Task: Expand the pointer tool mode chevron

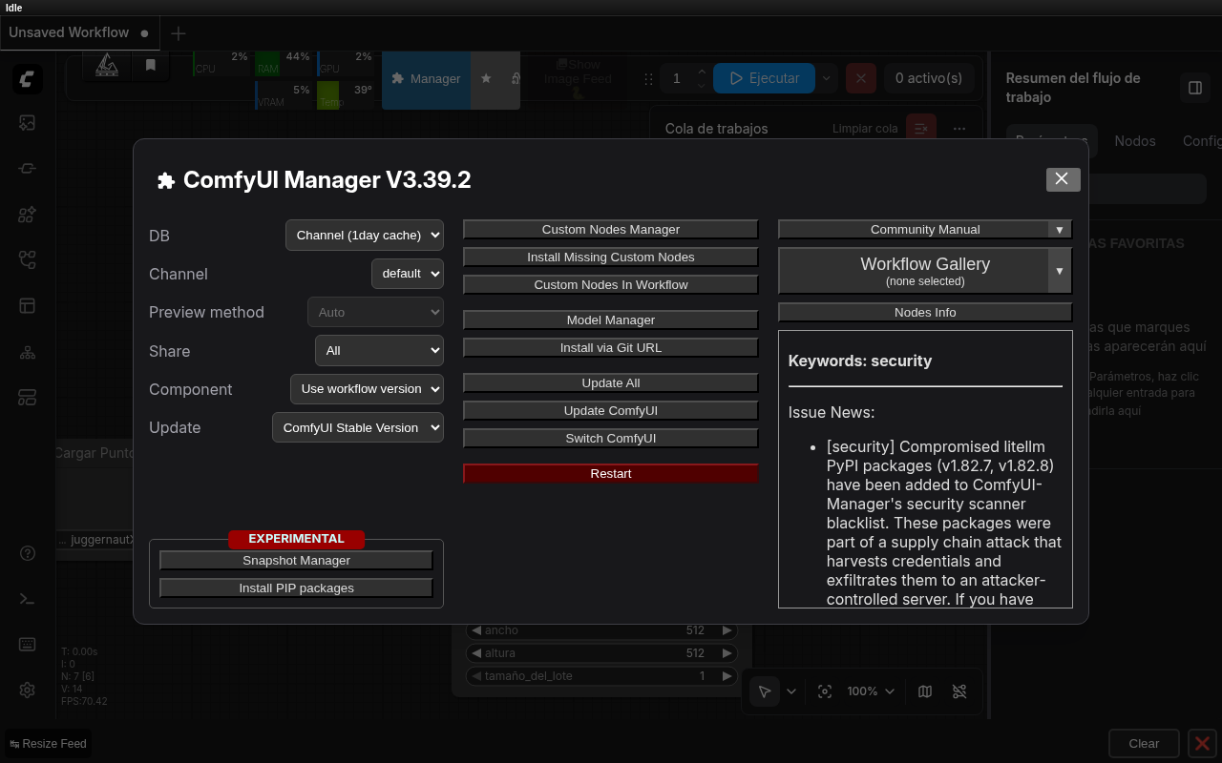Action: click(x=791, y=691)
